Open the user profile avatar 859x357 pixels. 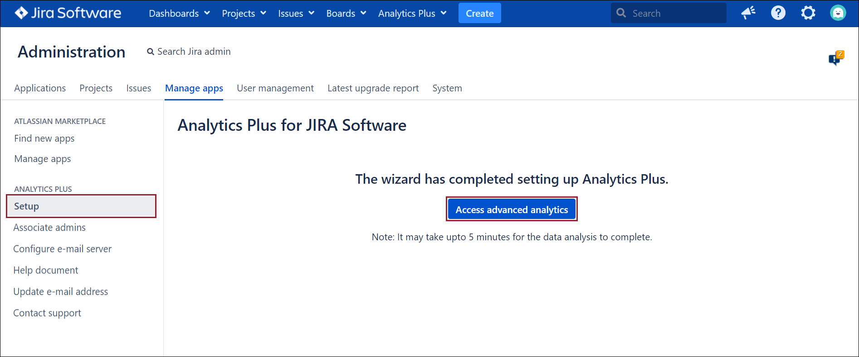tap(838, 13)
